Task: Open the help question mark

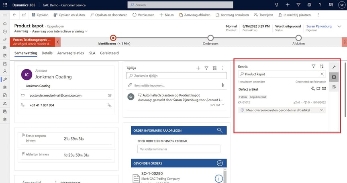Action: [x=320, y=5]
